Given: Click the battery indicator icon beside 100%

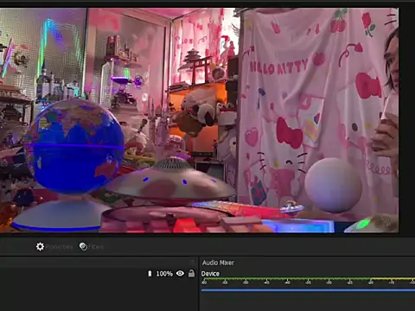Looking at the screenshot, I should click(150, 274).
